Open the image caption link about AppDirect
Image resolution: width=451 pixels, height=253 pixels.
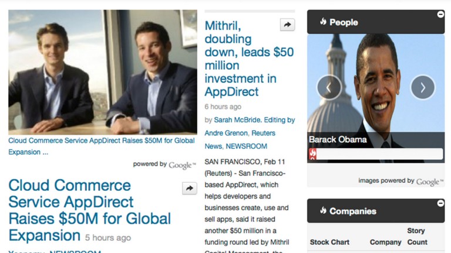coord(101,146)
